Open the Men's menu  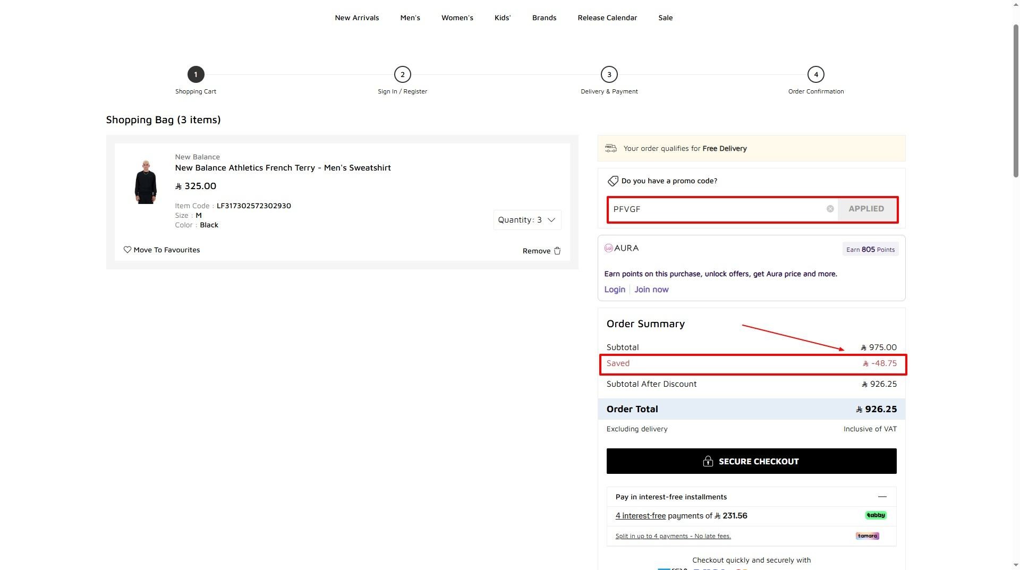[x=410, y=18]
